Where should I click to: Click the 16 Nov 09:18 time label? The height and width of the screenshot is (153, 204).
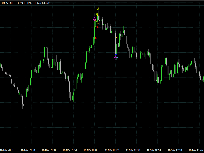coord(28,150)
